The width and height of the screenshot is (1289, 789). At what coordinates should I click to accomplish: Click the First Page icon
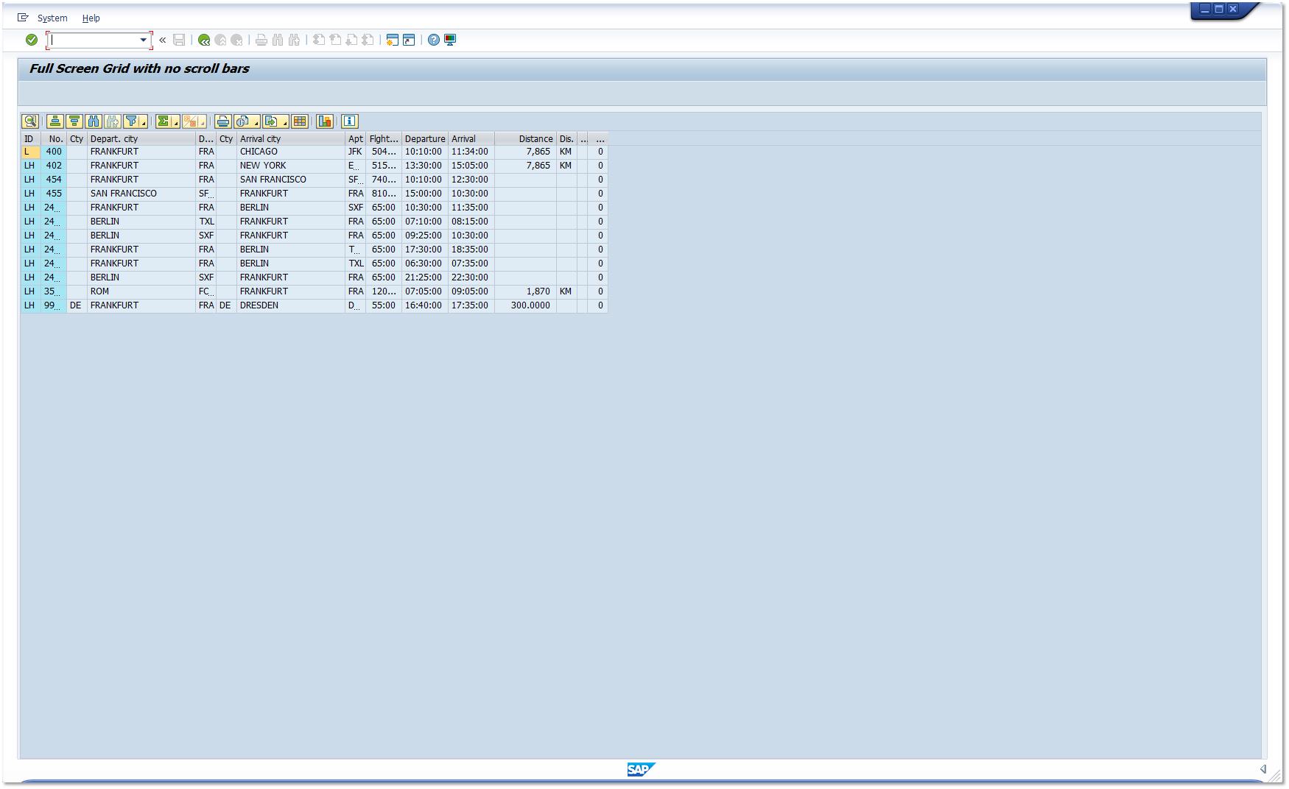319,40
